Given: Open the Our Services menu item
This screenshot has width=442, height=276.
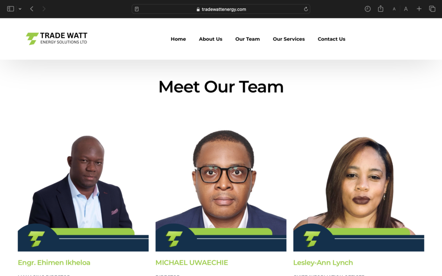Looking at the screenshot, I should (289, 39).
